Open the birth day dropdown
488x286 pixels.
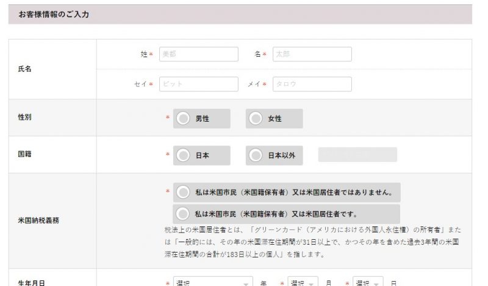(368, 283)
